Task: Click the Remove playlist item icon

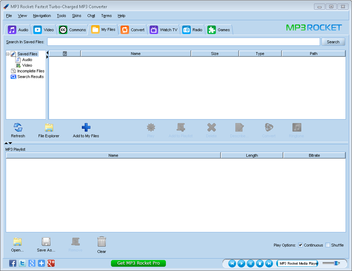Action: tap(76, 242)
